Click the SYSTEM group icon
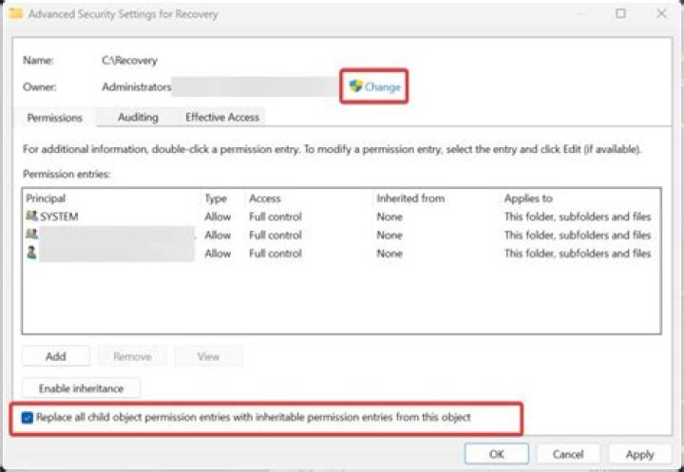684x472 pixels. click(31, 216)
